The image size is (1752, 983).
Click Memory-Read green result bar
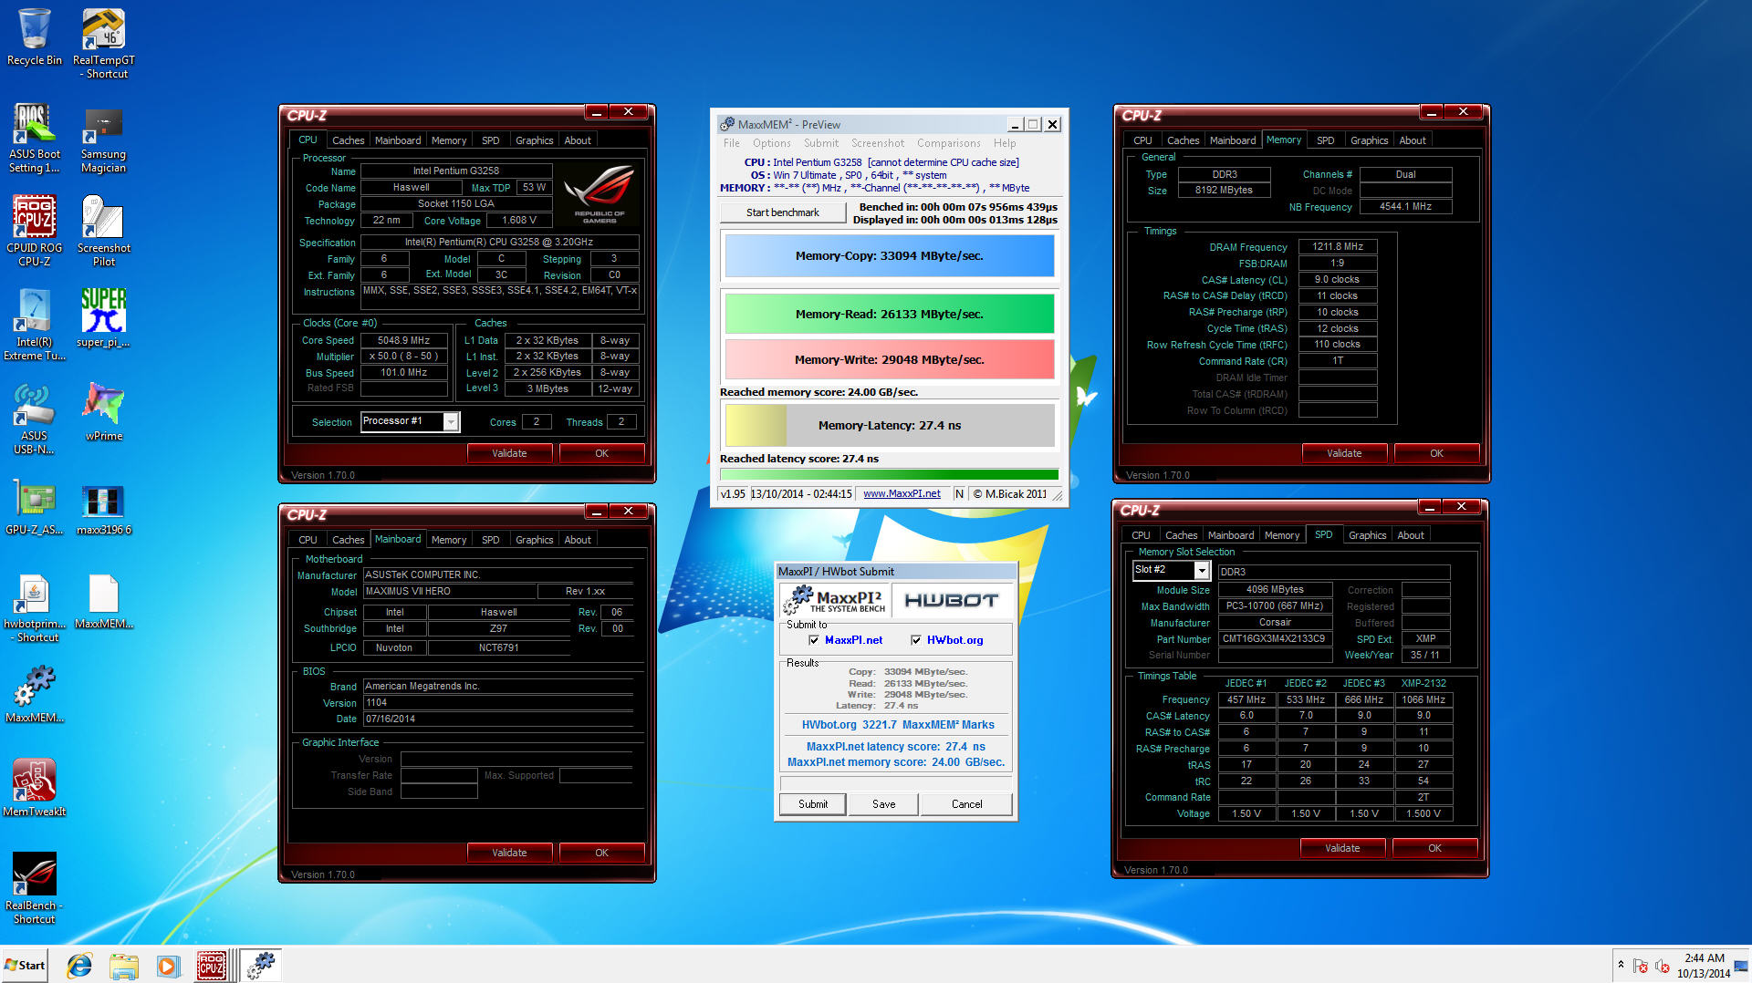point(890,315)
